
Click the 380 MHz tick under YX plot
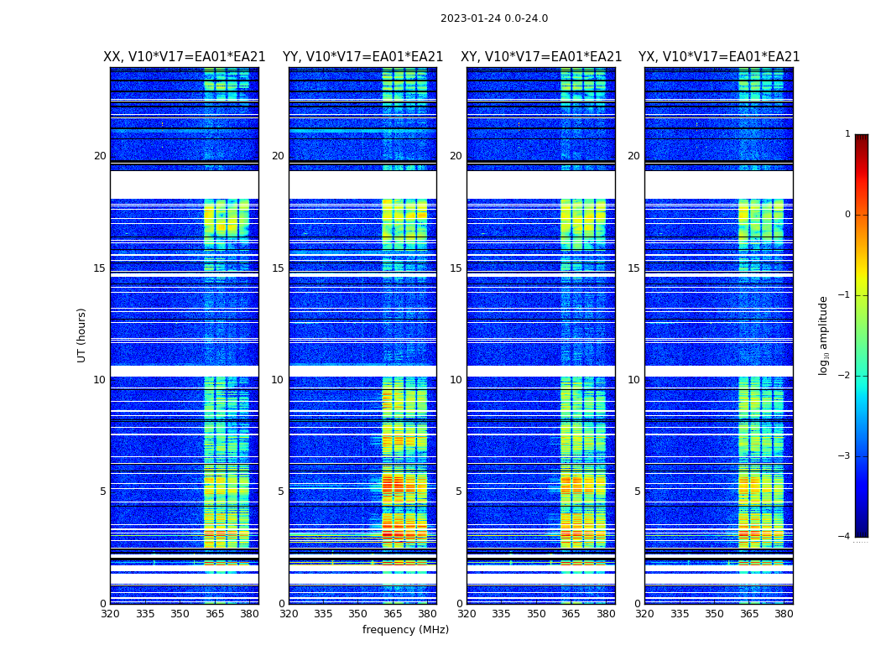coord(784,614)
